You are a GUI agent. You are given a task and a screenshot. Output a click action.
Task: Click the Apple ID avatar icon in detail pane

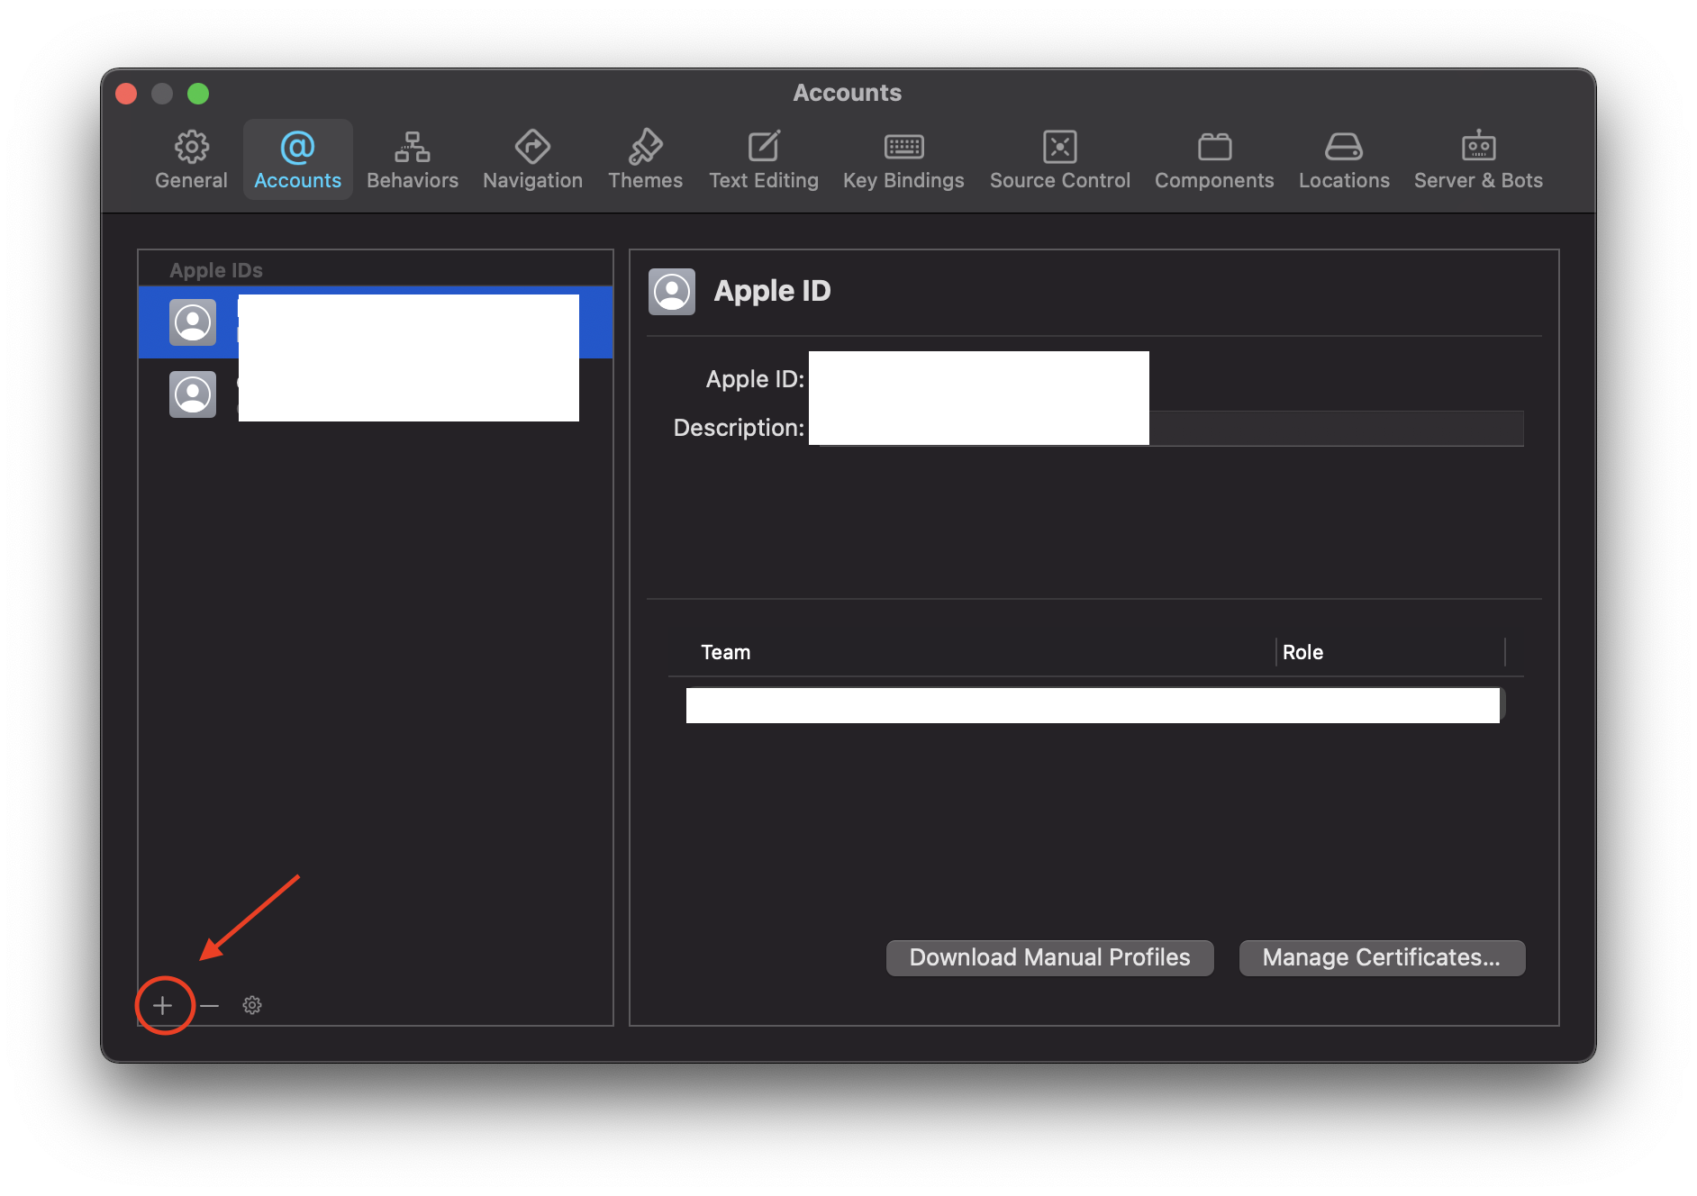pos(672,291)
